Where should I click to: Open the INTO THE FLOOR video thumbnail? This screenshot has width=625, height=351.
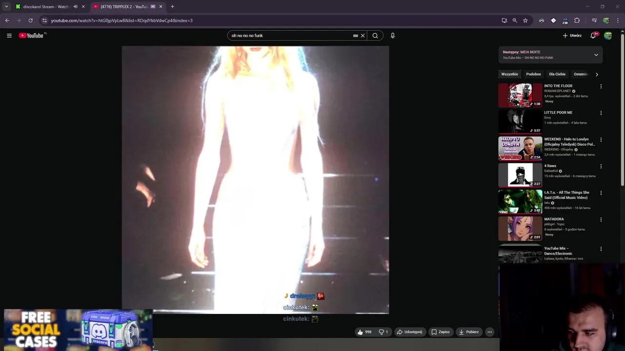coord(520,95)
